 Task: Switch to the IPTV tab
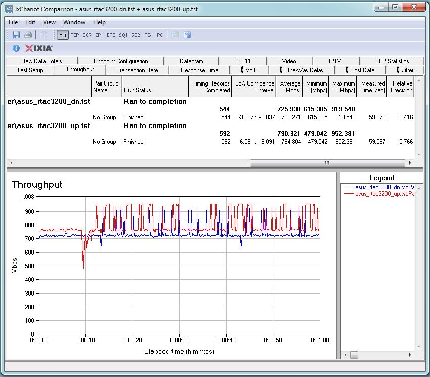[335, 61]
